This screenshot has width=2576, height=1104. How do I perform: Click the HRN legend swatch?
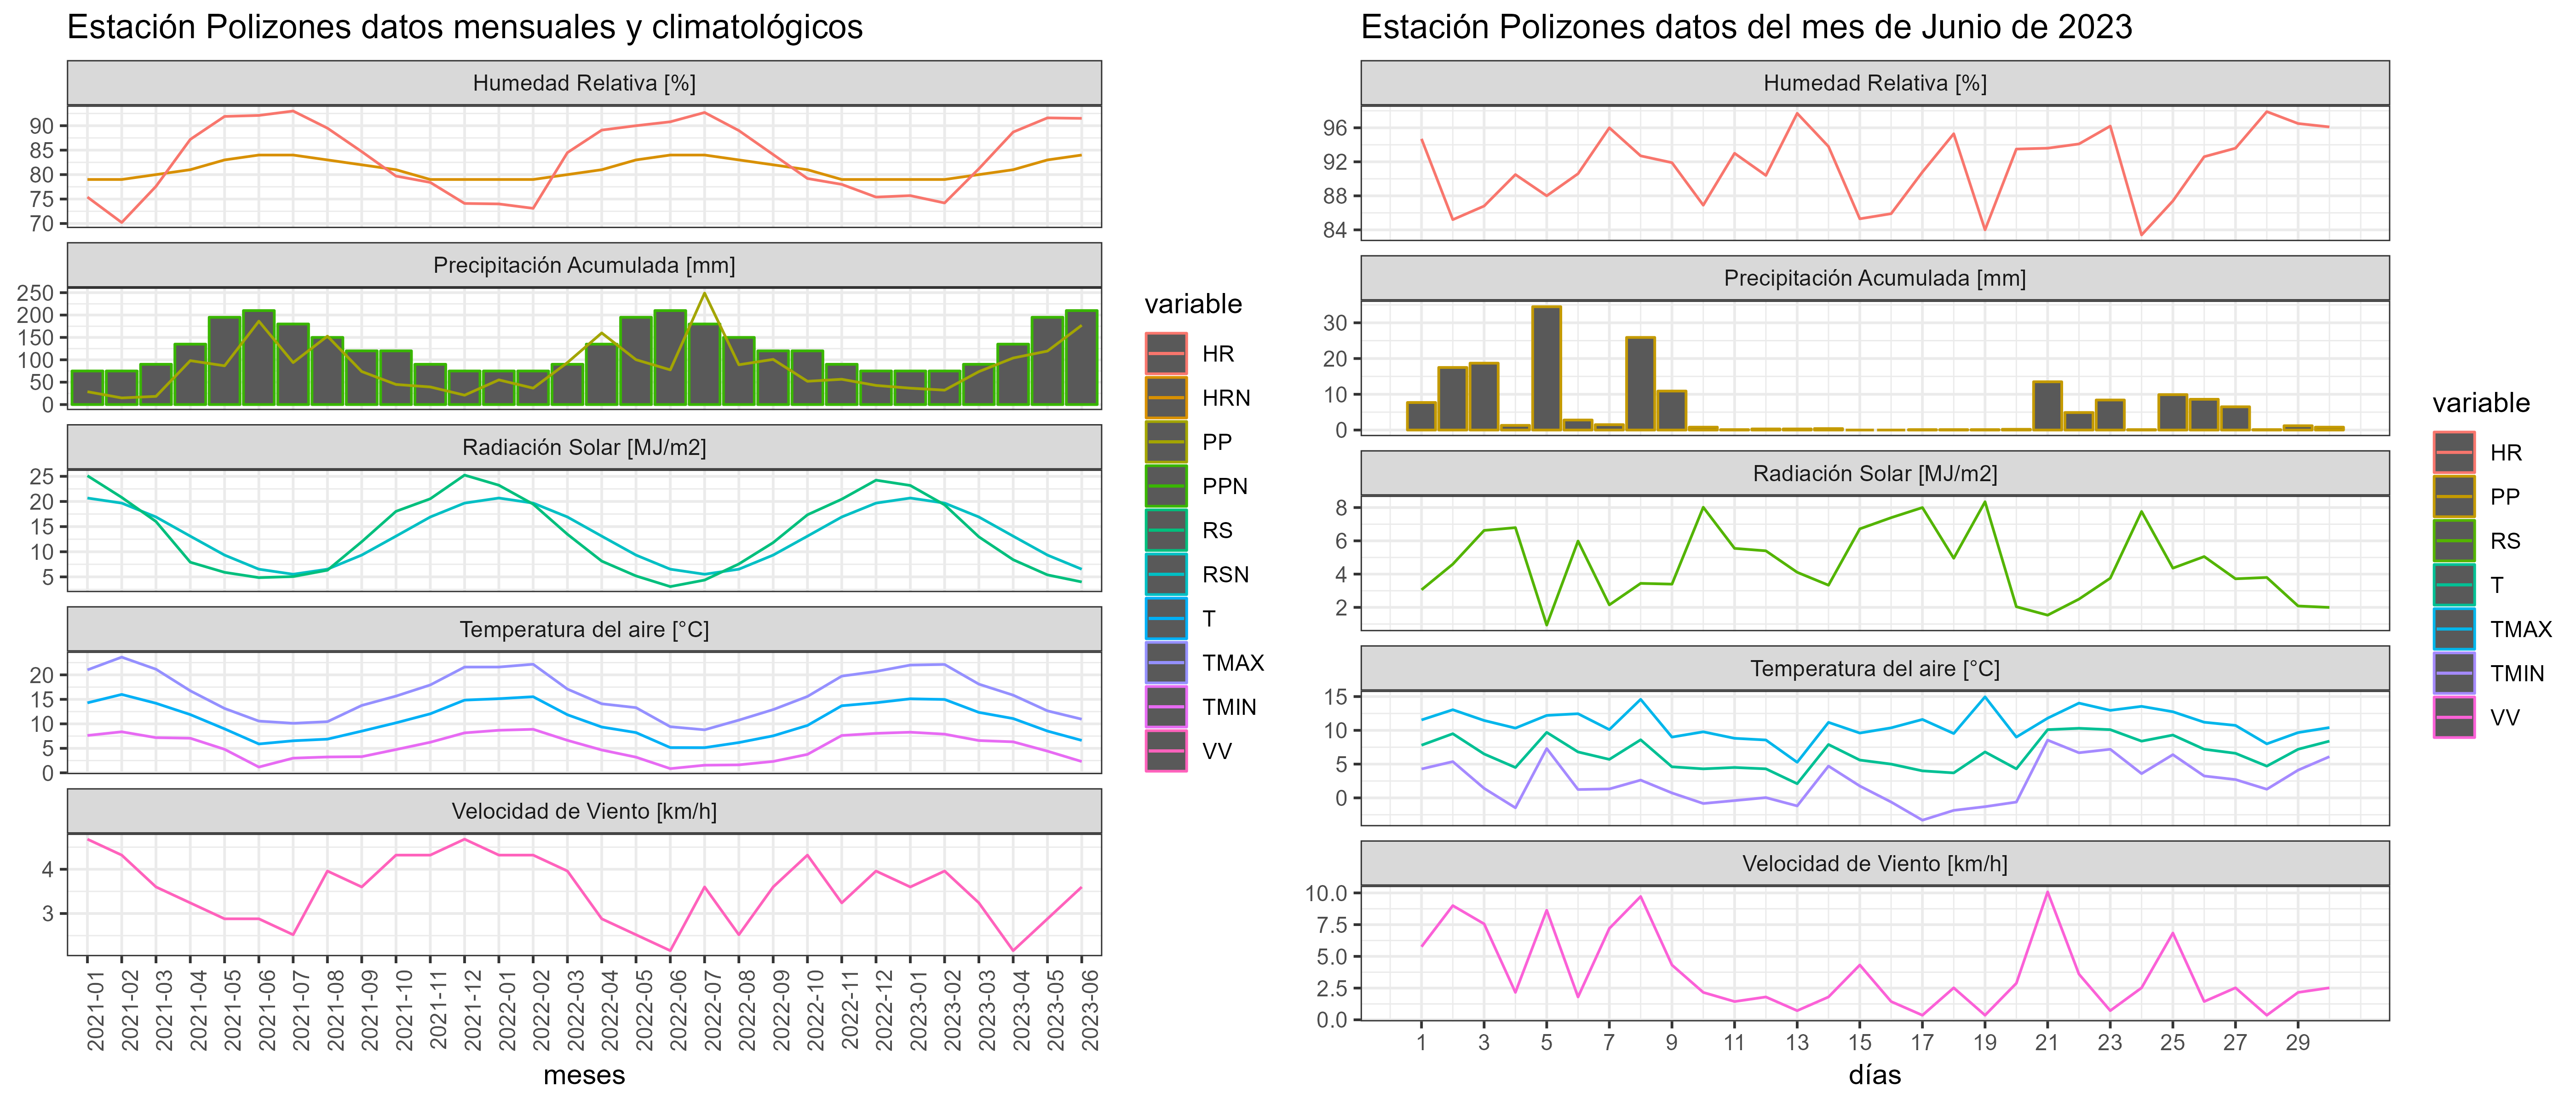tap(1166, 398)
